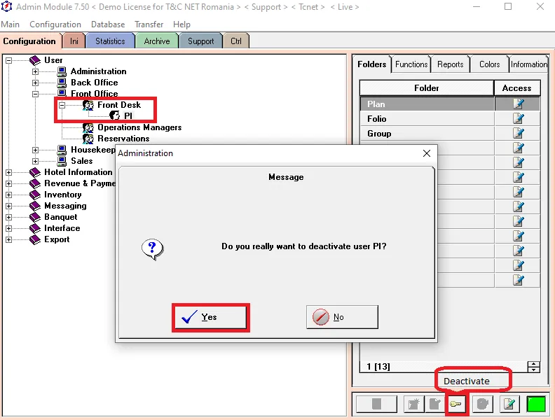Open the Main menu
The height and width of the screenshot is (420, 555).
pos(10,24)
